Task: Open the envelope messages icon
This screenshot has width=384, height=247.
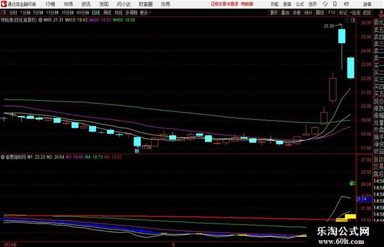Action: pyautogui.click(x=346, y=4)
